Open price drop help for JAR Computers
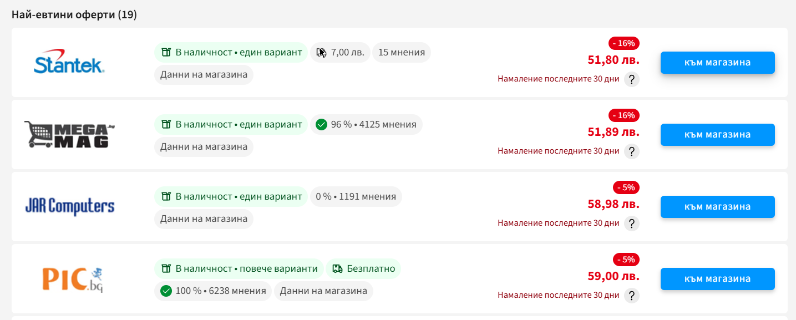This screenshot has width=796, height=320. tap(632, 224)
